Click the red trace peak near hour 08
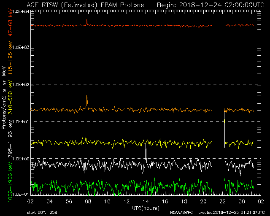The image size is (270, 216). (86, 20)
